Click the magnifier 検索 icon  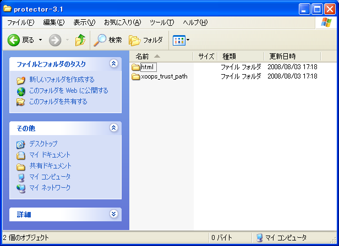click(x=100, y=40)
